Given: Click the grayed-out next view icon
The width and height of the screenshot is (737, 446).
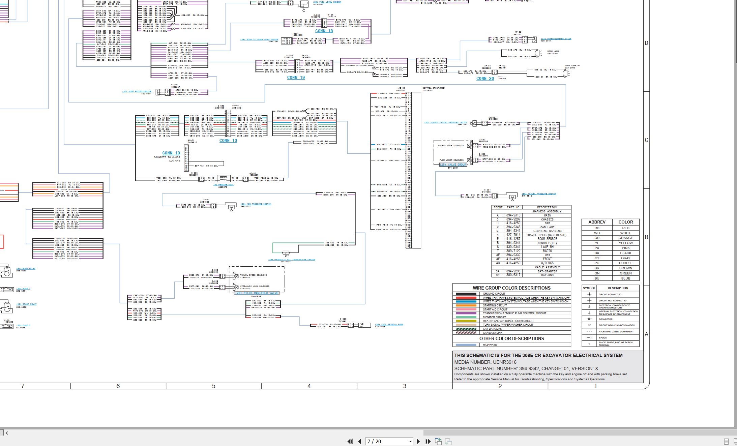Looking at the screenshot, I should point(448,441).
